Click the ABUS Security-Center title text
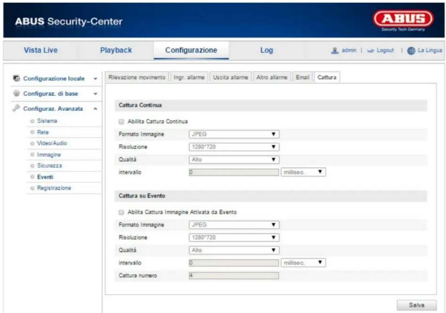The width and height of the screenshot is (446, 313). 68,22
